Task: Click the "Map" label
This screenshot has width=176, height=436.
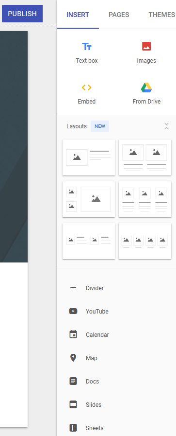Action: pyautogui.click(x=92, y=358)
